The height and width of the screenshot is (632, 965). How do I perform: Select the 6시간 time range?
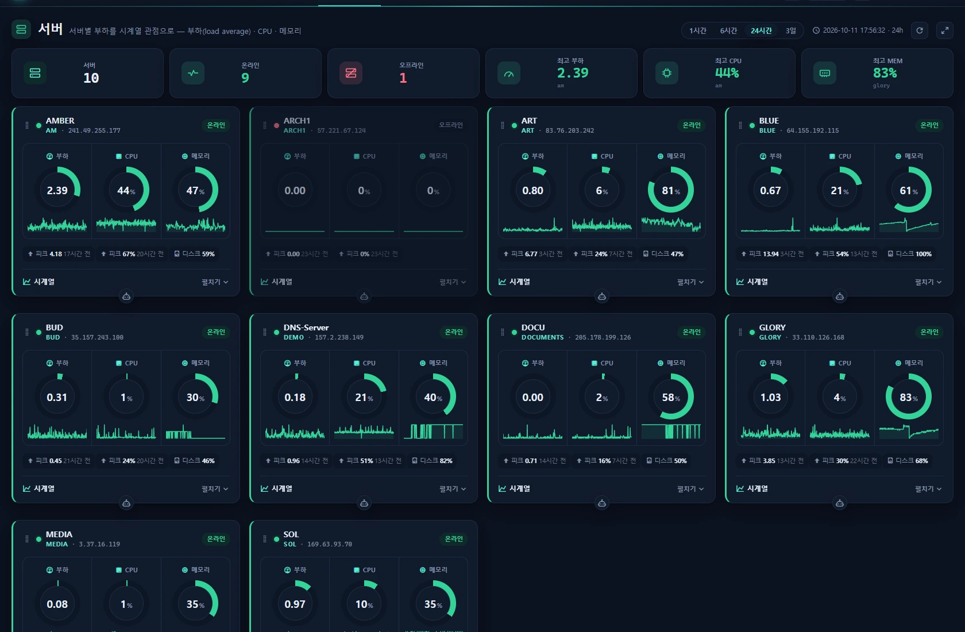pos(728,30)
